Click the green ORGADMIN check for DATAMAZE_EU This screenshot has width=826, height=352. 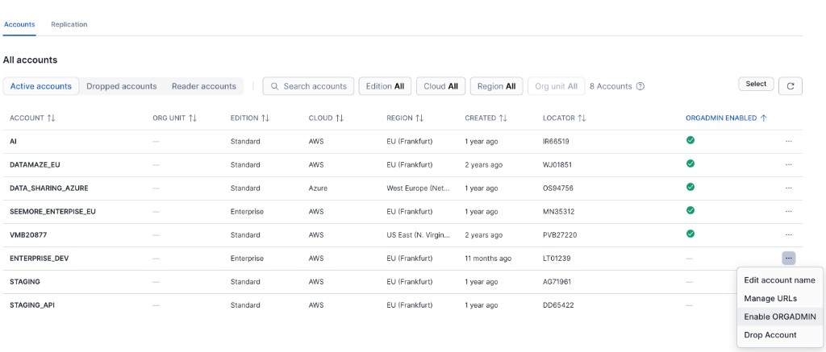(690, 164)
